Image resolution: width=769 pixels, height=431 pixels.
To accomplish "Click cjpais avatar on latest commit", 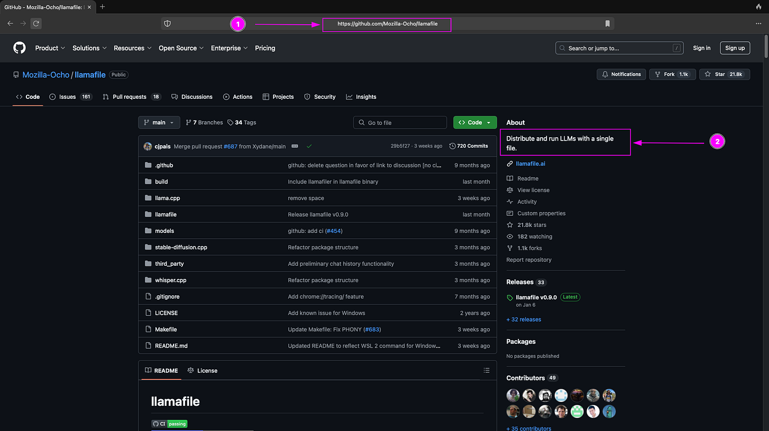I will (148, 146).
